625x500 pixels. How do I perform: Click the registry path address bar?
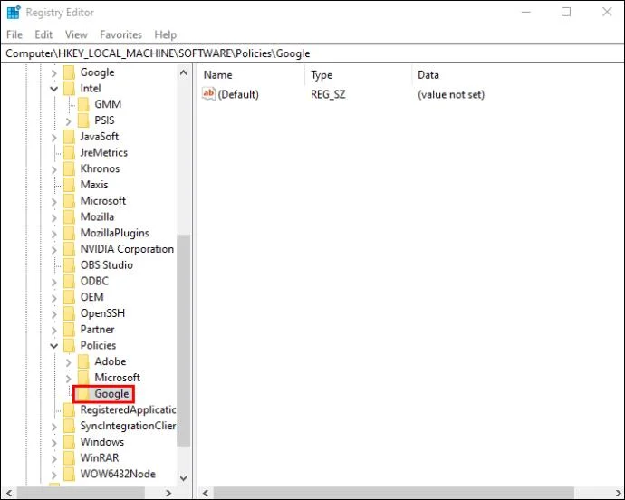click(x=312, y=53)
